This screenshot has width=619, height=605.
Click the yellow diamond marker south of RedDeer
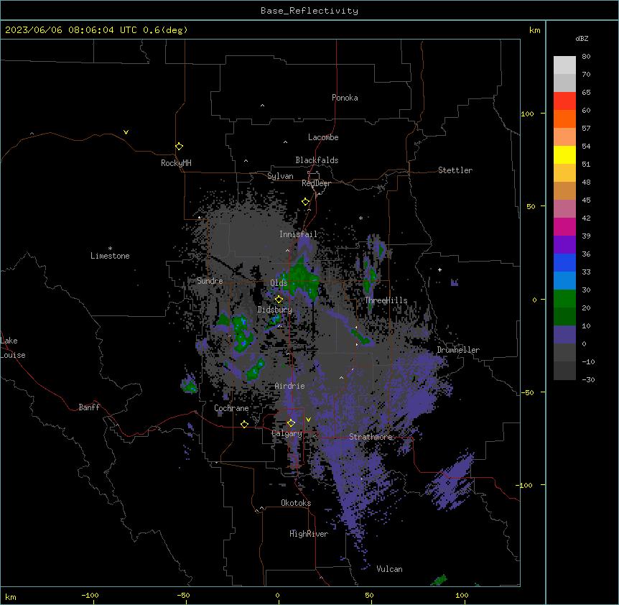[305, 202]
